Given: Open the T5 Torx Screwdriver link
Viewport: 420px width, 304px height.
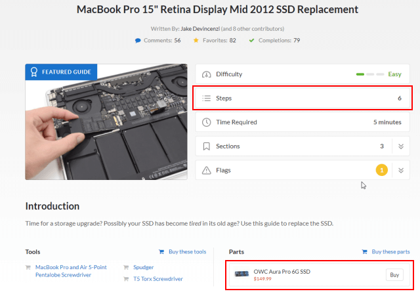Looking at the screenshot, I should pyautogui.click(x=158, y=279).
